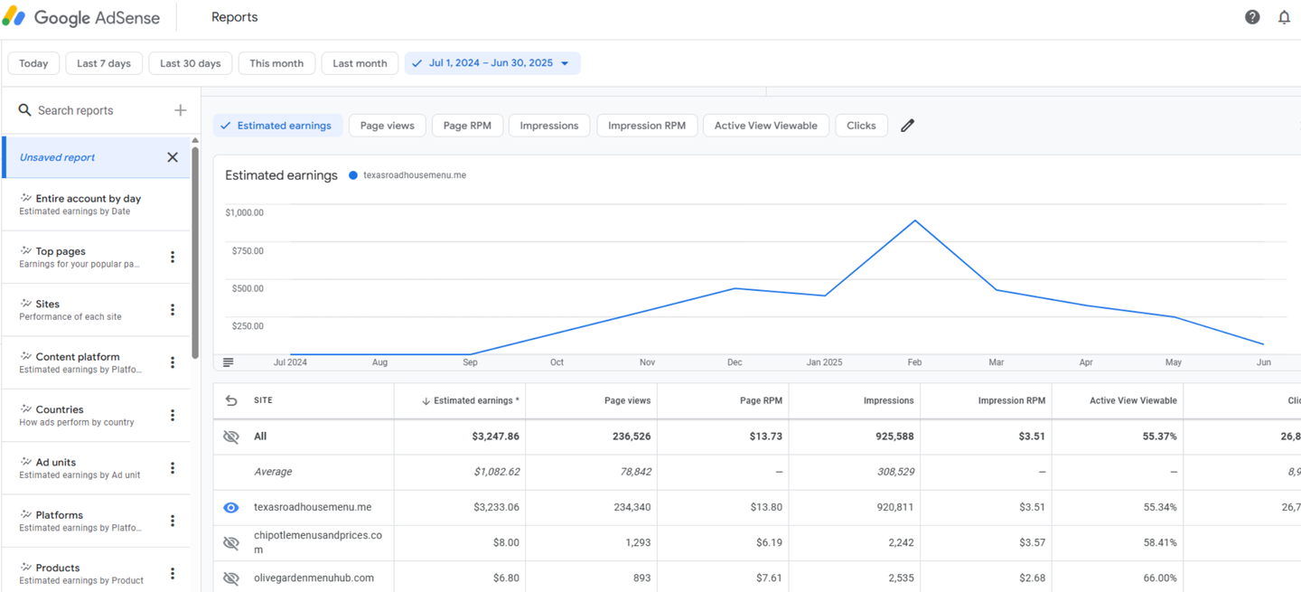Select the Active View Viewable chip
The image size is (1301, 592).
pos(765,126)
